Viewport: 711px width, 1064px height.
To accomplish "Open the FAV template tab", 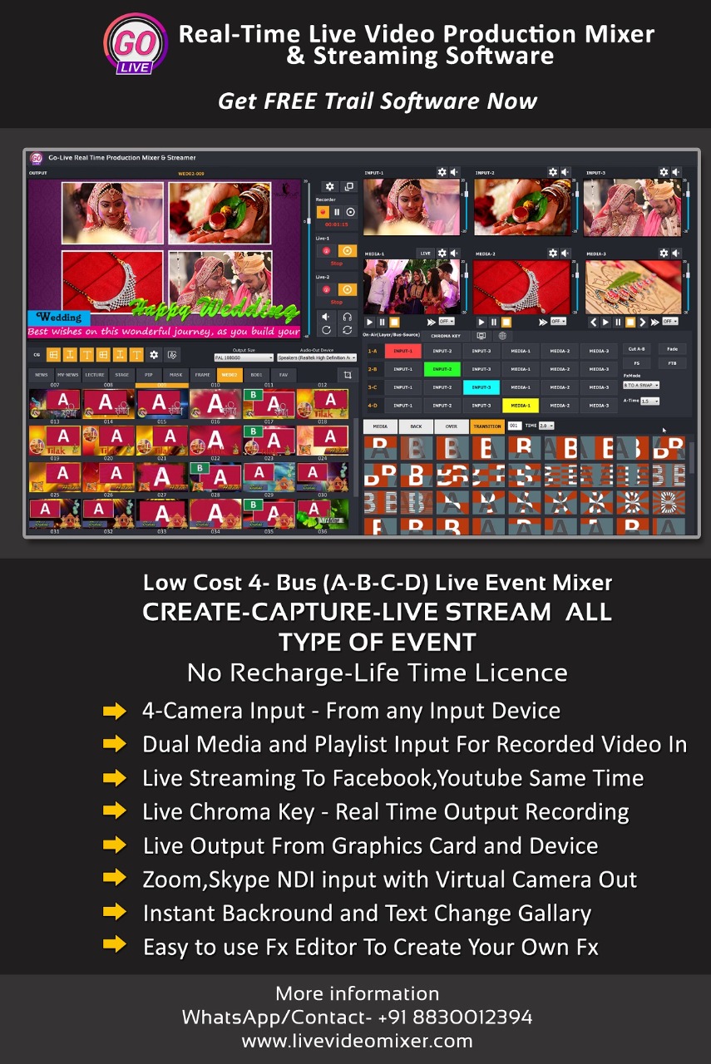I will (284, 375).
